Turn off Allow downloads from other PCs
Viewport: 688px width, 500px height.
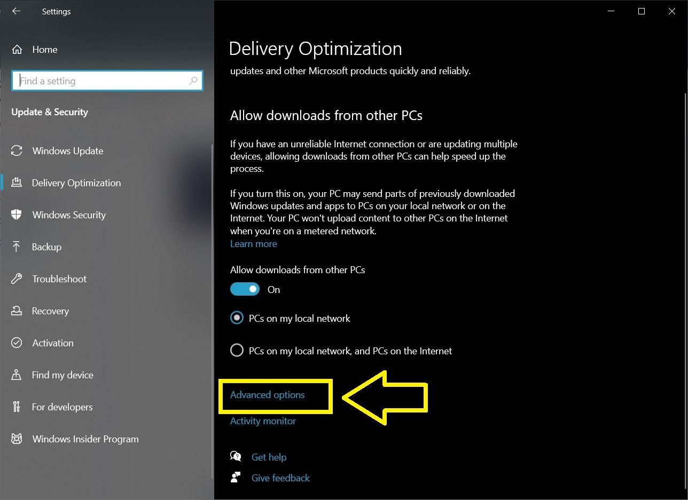(x=245, y=289)
